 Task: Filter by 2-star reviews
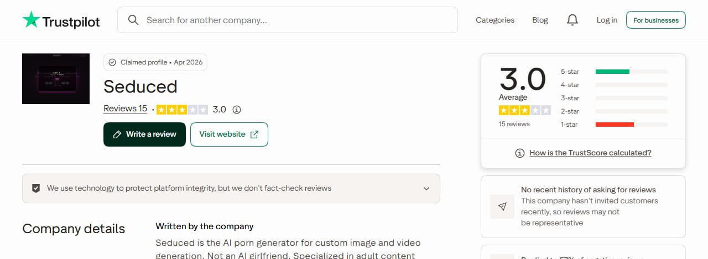(x=614, y=111)
